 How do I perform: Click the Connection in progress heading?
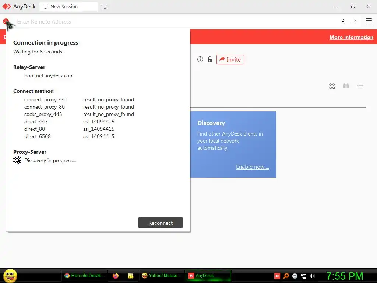pos(46,43)
